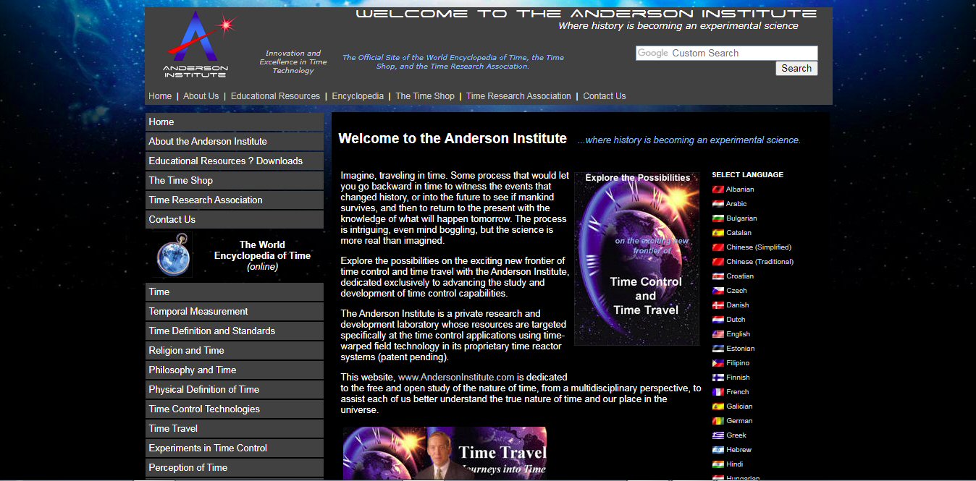Screen dimensions: 976x481
Task: Click the Explore the Possibilities clock image
Action: click(637, 258)
